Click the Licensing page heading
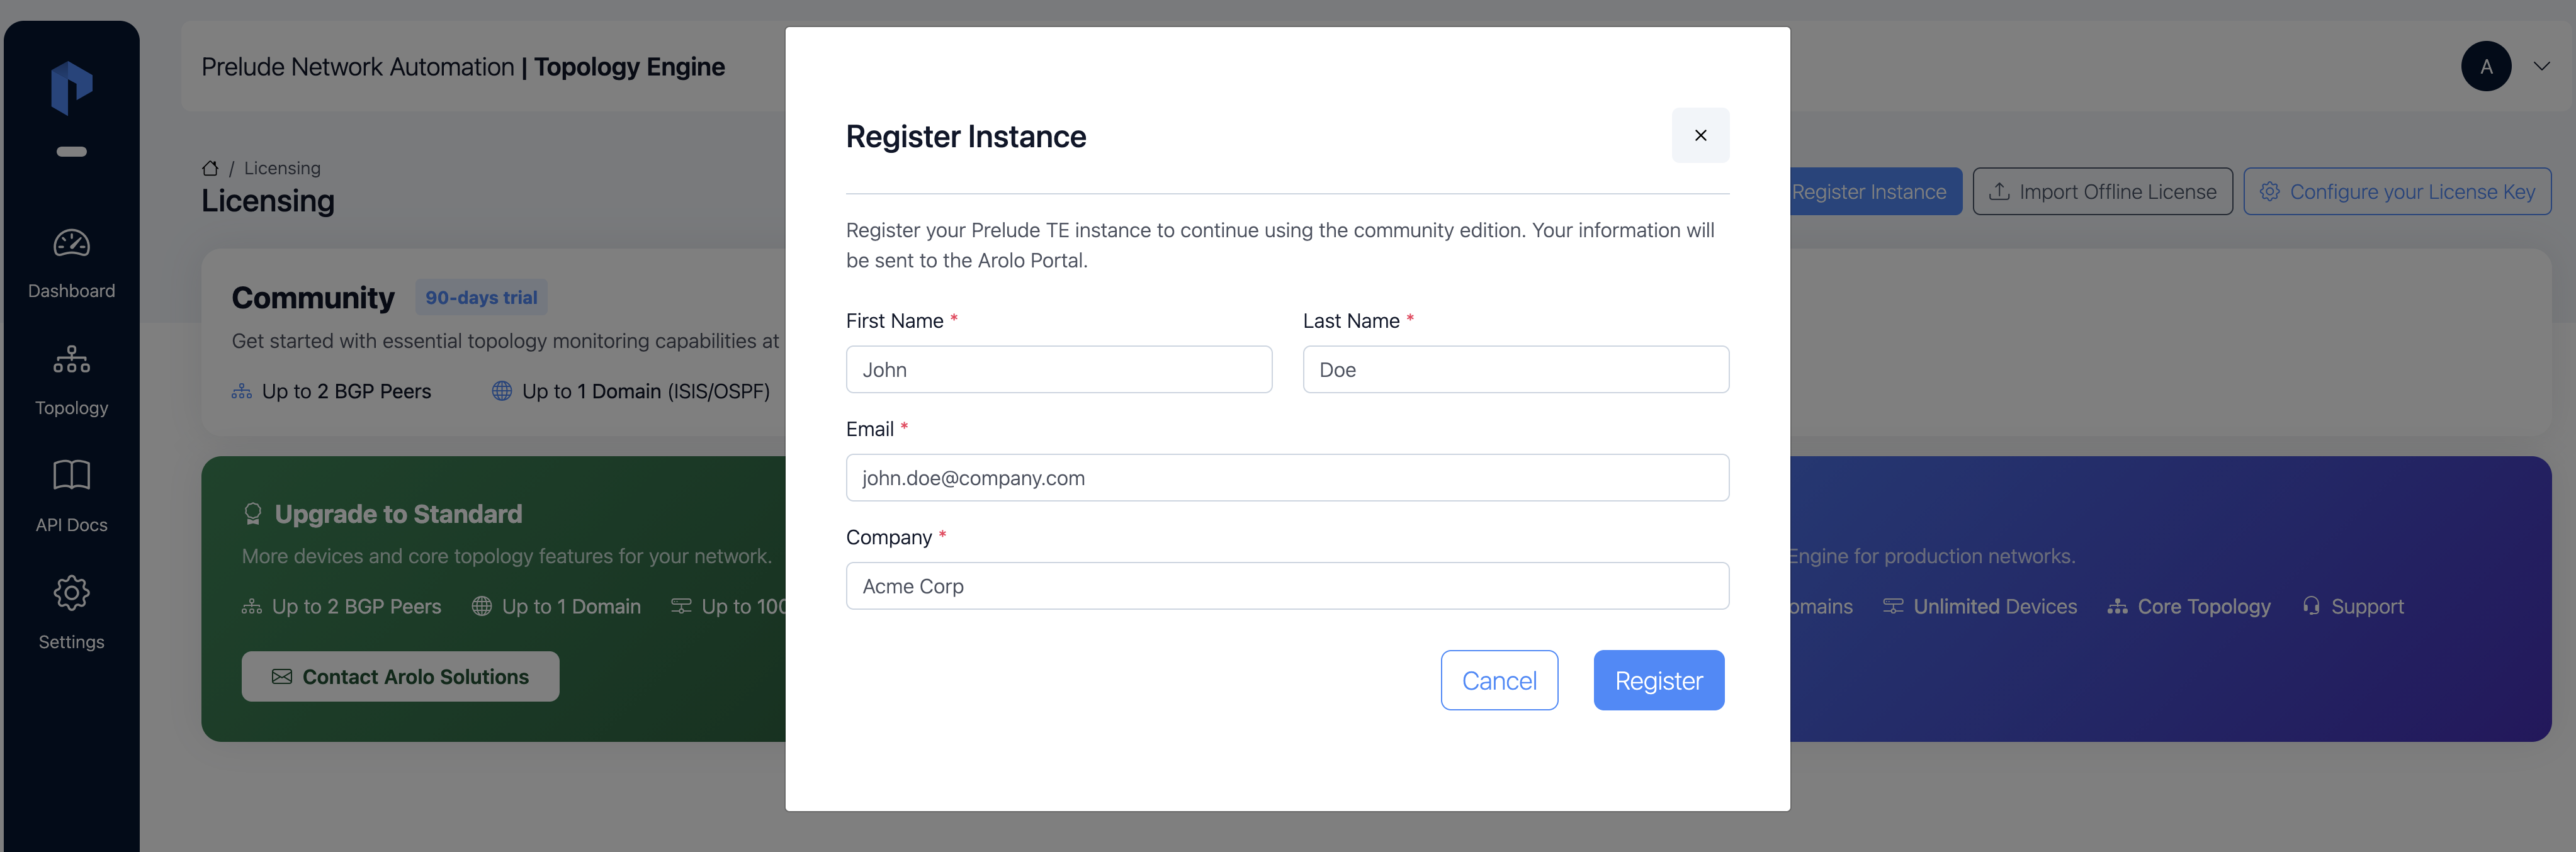 click(x=268, y=200)
